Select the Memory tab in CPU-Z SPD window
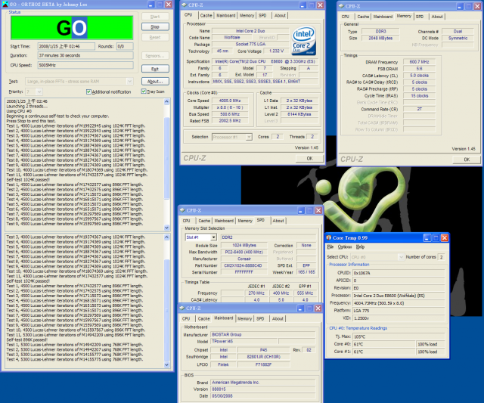Screen dimensions: 484x403 click(245, 221)
